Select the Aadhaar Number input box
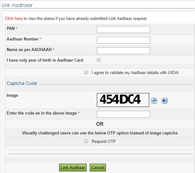 pos(123,40)
